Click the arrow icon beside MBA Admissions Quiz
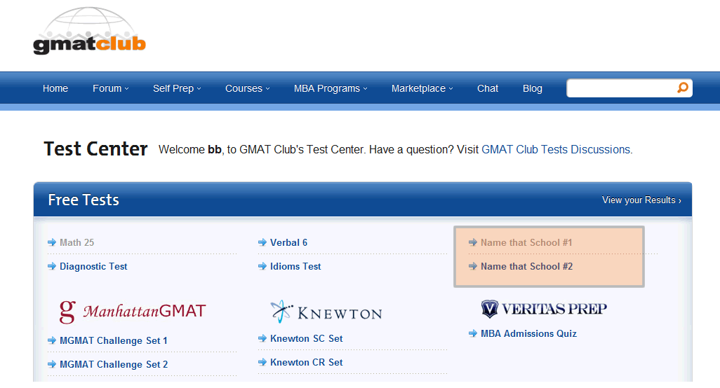Viewport: 720px width, 388px height. (472, 333)
